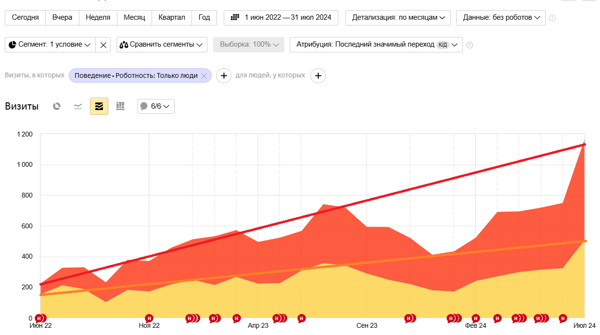Switch to line chart view
Screen dimensions: 600x335
point(78,106)
